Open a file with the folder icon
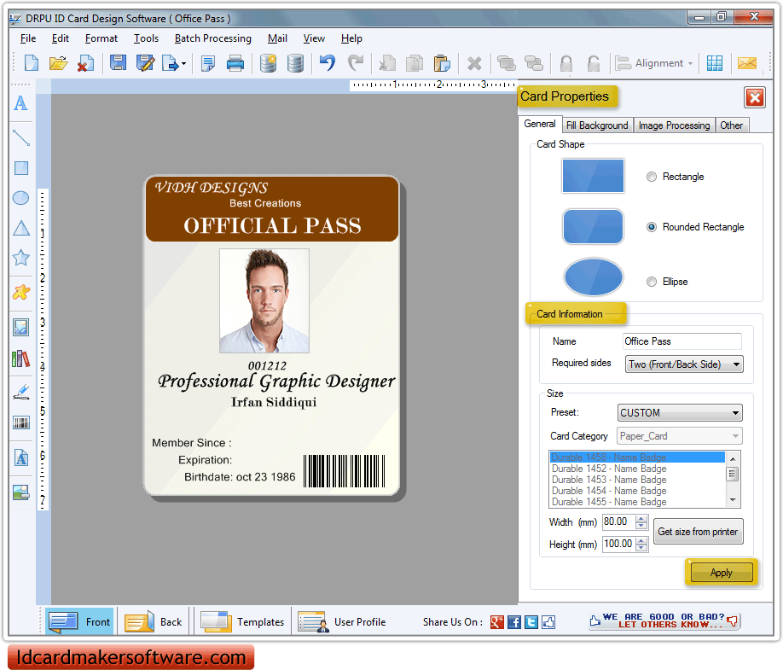 (x=58, y=63)
